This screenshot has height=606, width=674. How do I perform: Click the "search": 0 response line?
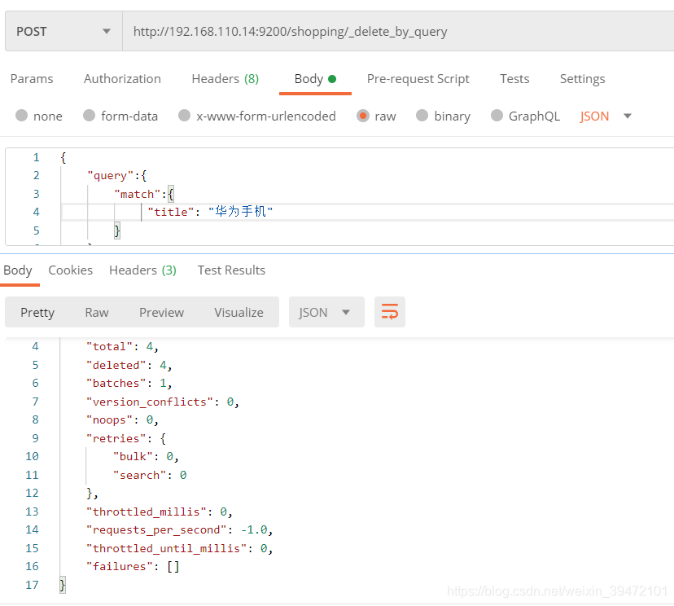click(x=150, y=475)
